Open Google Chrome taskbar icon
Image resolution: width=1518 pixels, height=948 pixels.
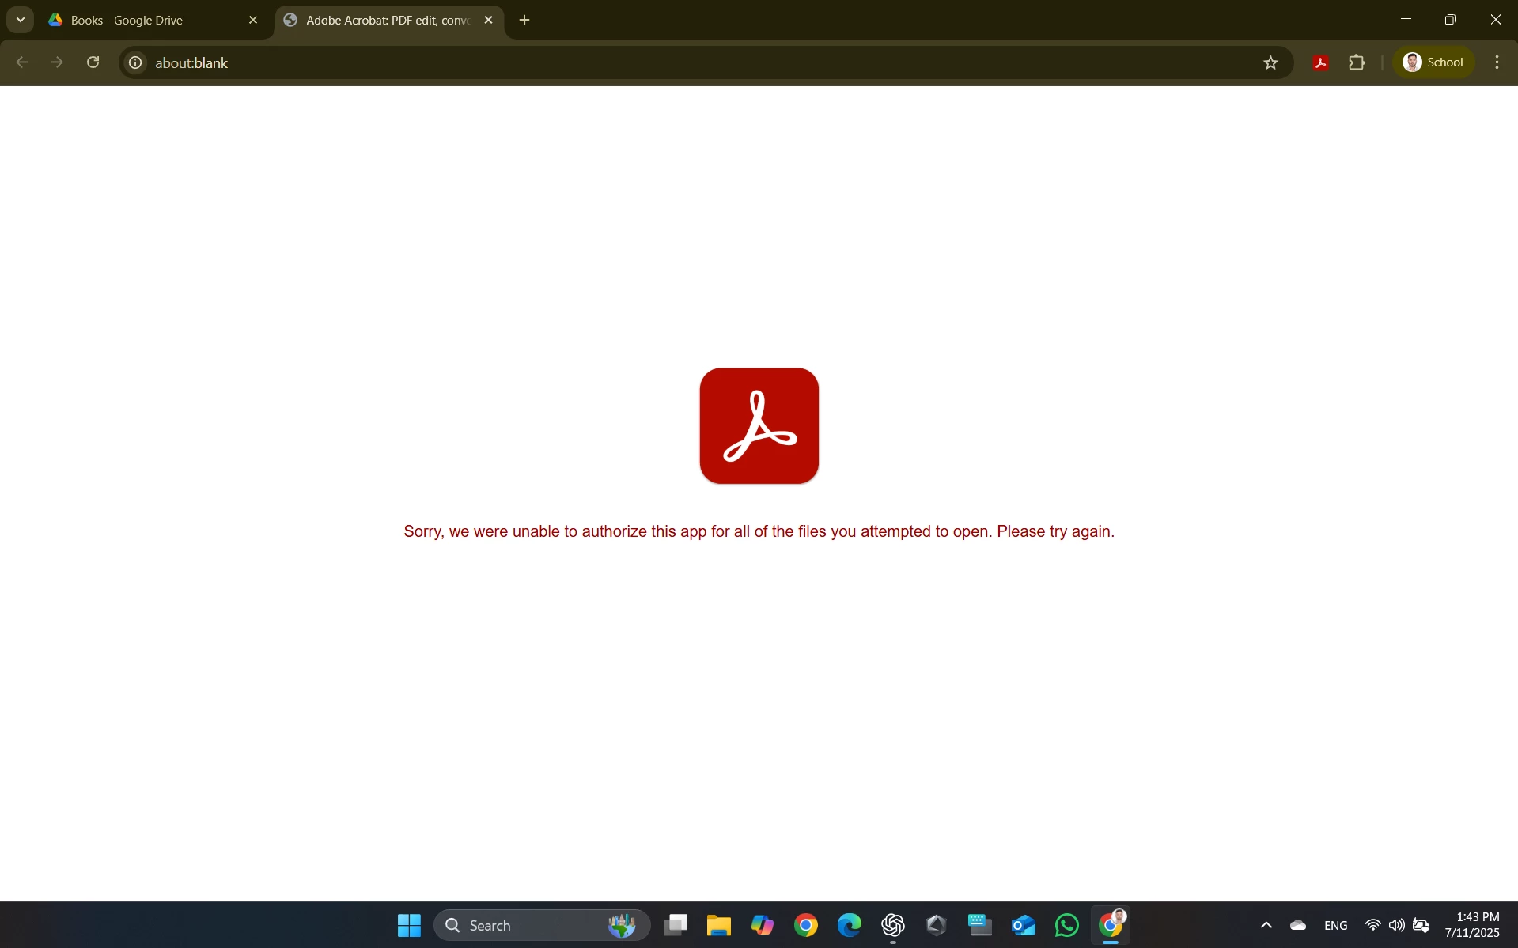806,925
